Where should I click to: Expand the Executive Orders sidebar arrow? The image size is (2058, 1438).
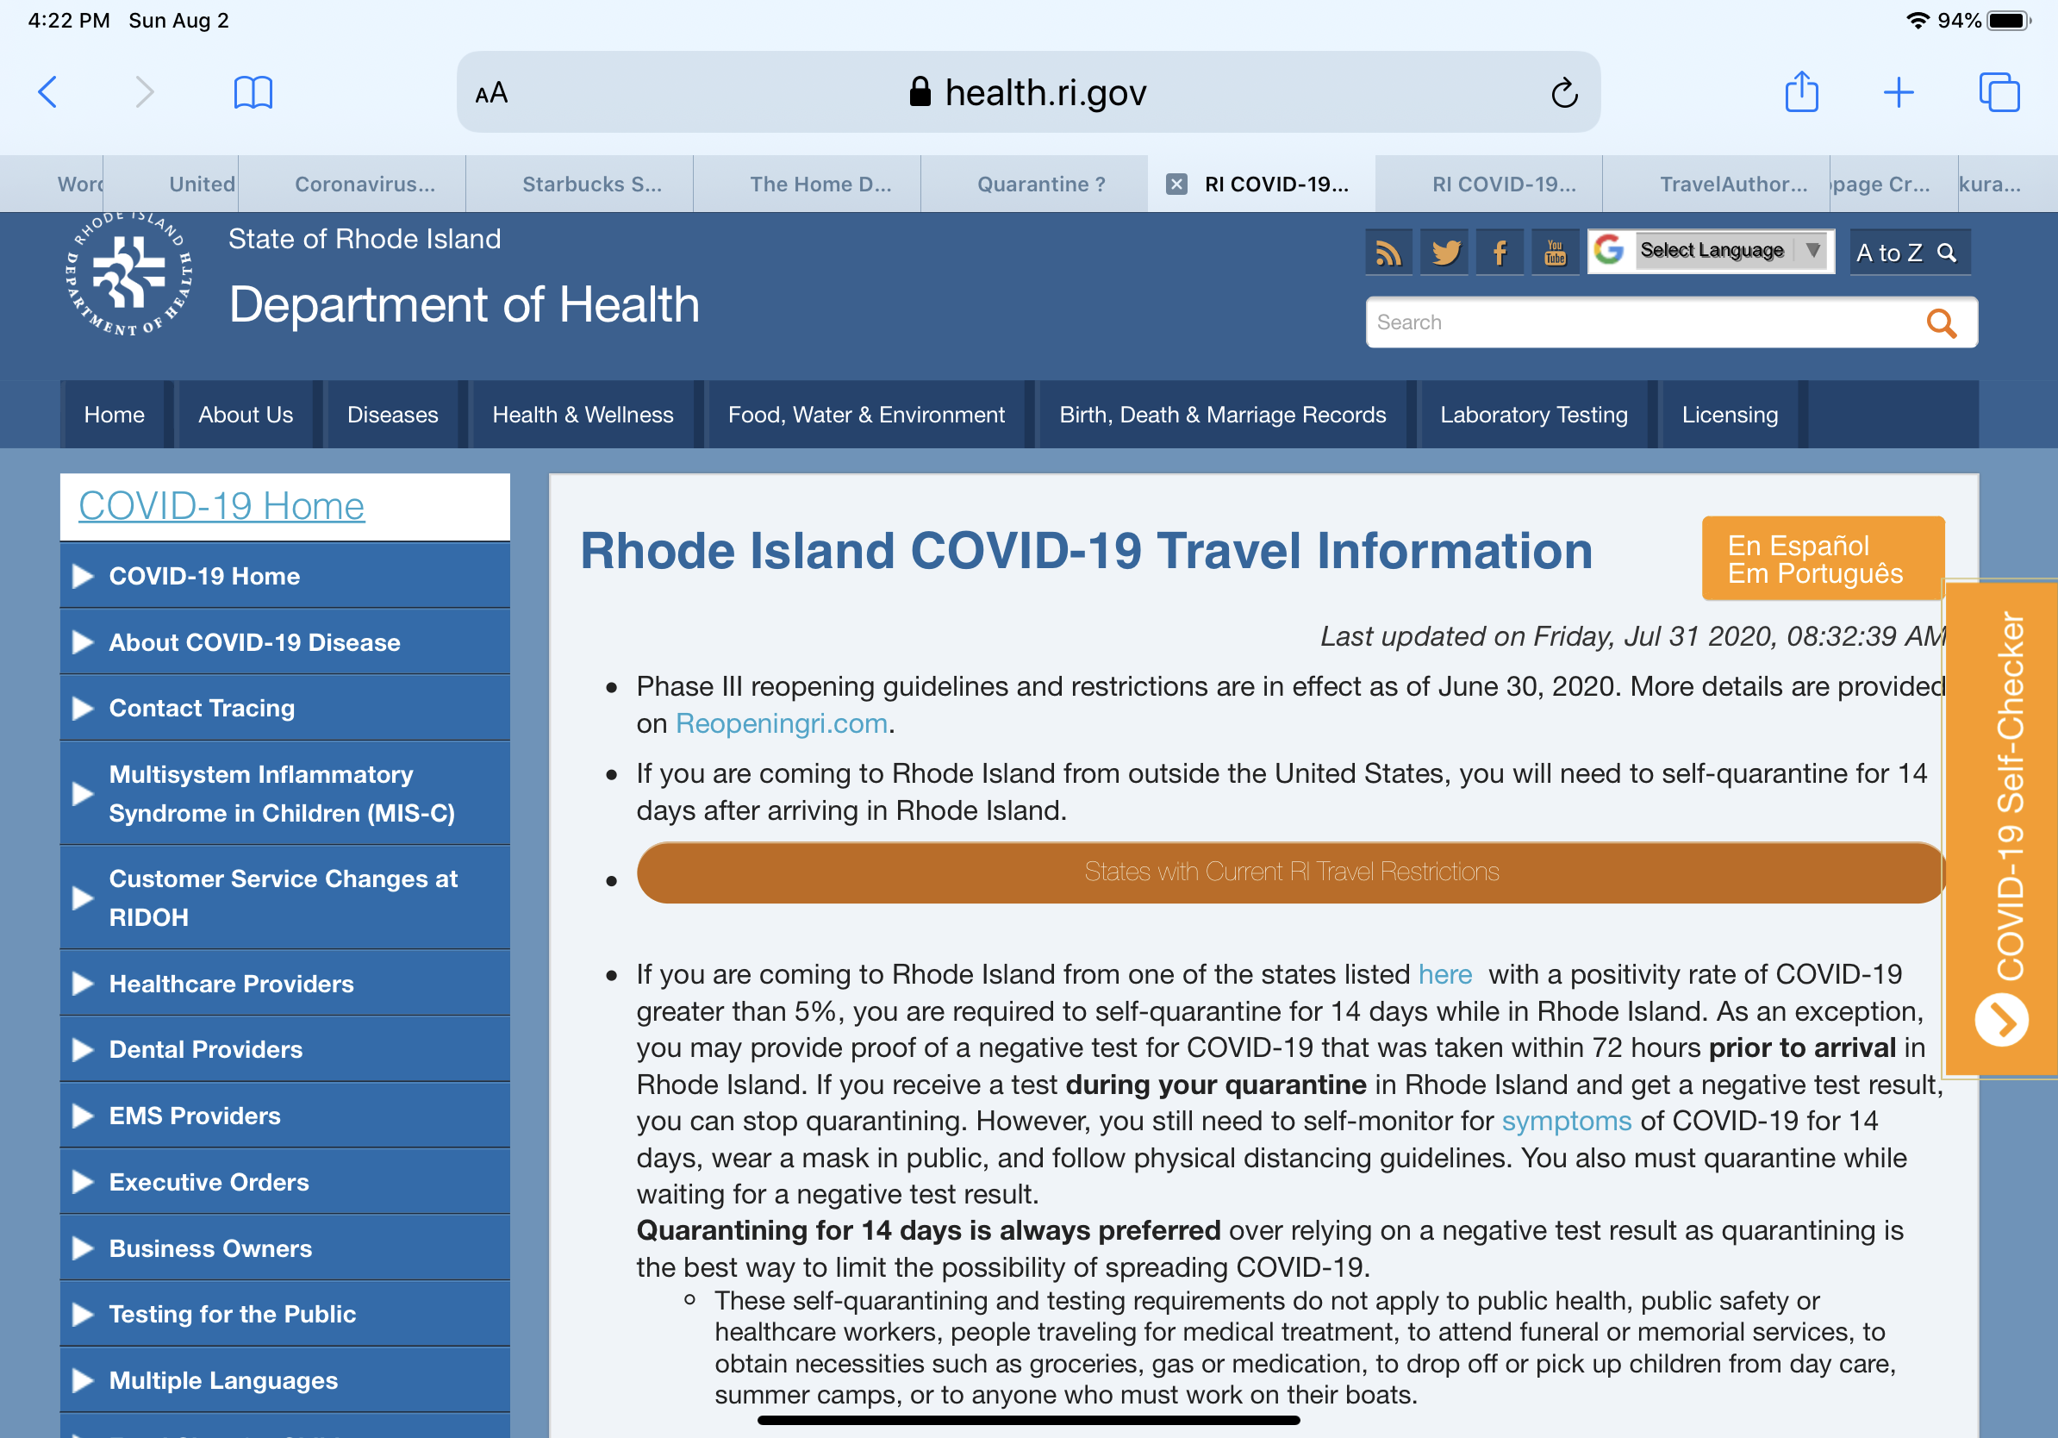83,1182
